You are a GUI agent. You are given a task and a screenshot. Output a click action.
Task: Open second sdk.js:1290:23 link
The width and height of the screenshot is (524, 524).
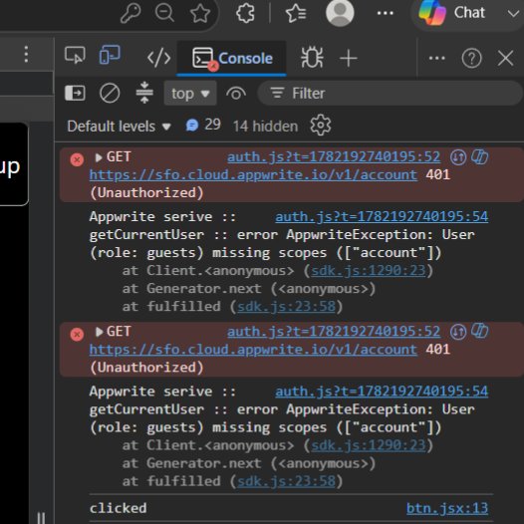point(369,445)
